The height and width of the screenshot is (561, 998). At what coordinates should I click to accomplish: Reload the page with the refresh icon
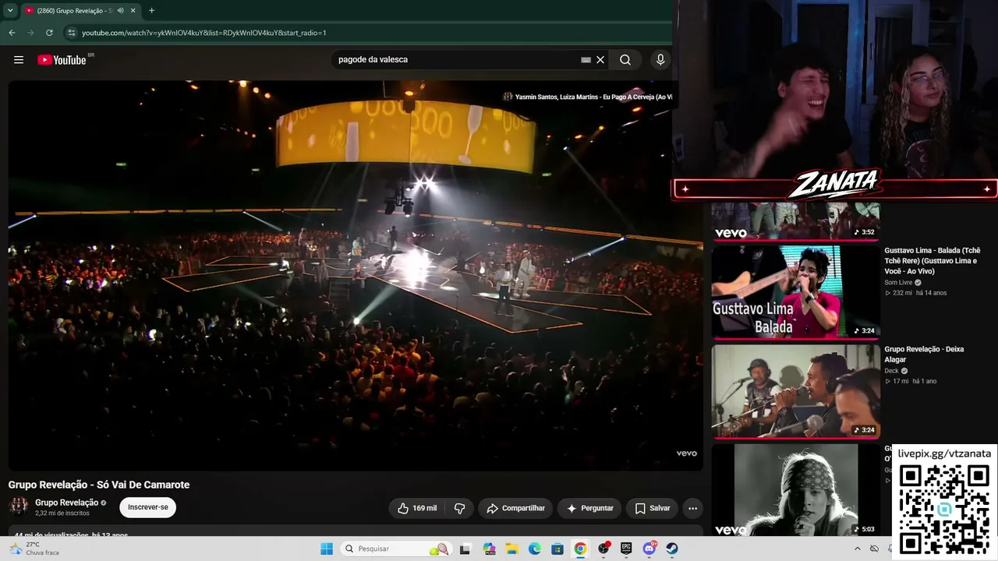click(49, 33)
